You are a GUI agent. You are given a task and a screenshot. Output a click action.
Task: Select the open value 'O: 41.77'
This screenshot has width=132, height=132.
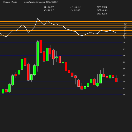(49, 7)
